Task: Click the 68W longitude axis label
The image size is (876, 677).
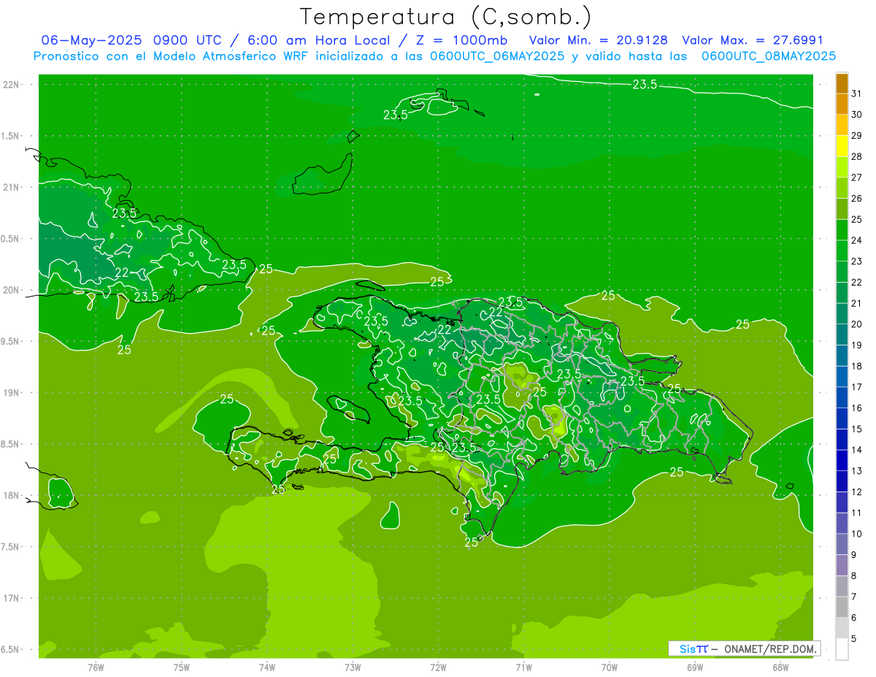Action: (x=780, y=667)
